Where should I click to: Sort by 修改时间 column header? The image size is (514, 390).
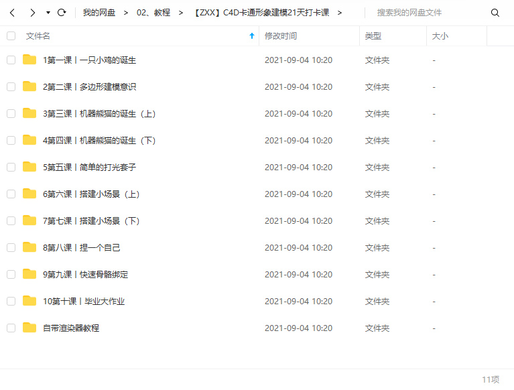[x=281, y=36]
